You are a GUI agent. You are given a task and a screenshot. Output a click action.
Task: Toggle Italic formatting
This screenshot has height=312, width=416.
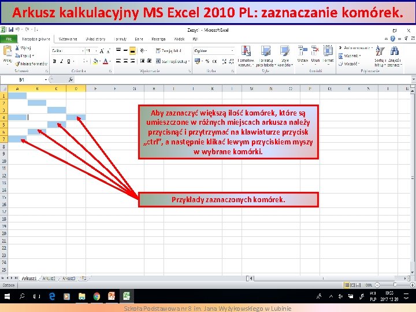point(62,61)
